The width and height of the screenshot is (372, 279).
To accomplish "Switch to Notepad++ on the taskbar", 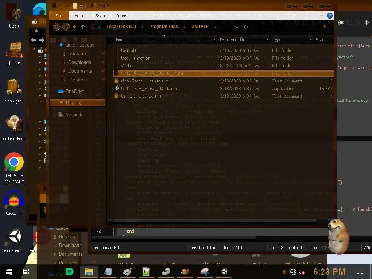I will point(146,272).
